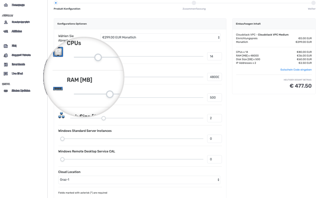This screenshot has height=198, width=321.
Task: Click the FAQ folder icon
Action: [x=6, y=46]
